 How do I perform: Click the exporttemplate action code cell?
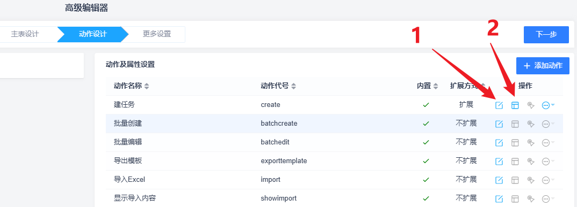[x=284, y=161]
